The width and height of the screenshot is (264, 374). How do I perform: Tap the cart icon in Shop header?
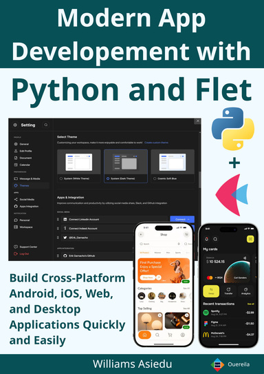pyautogui.click(x=186, y=234)
